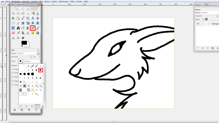Select the Select by Color tool

33,13
